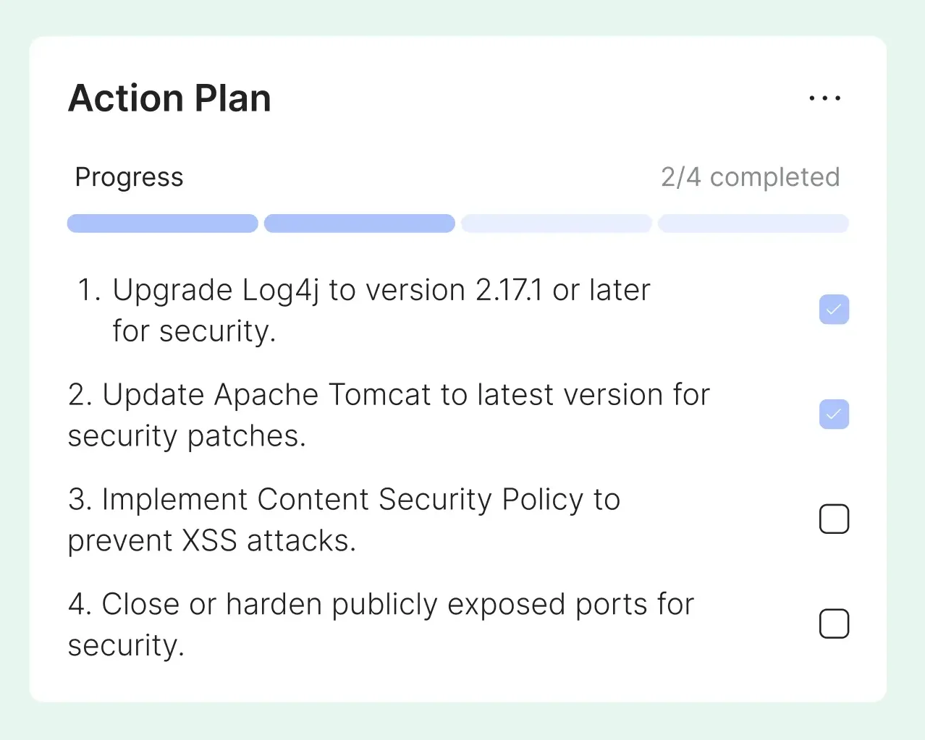
Task: Click the "Progress" label
Action: click(130, 177)
